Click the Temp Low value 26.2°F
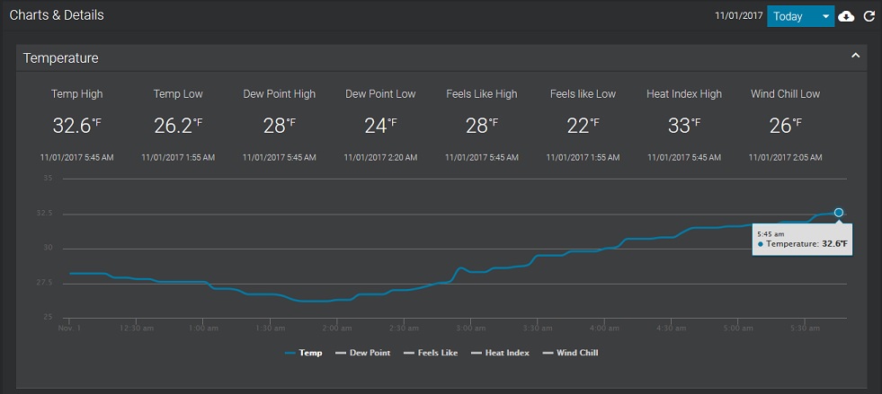The height and width of the screenshot is (394, 882). point(178,126)
